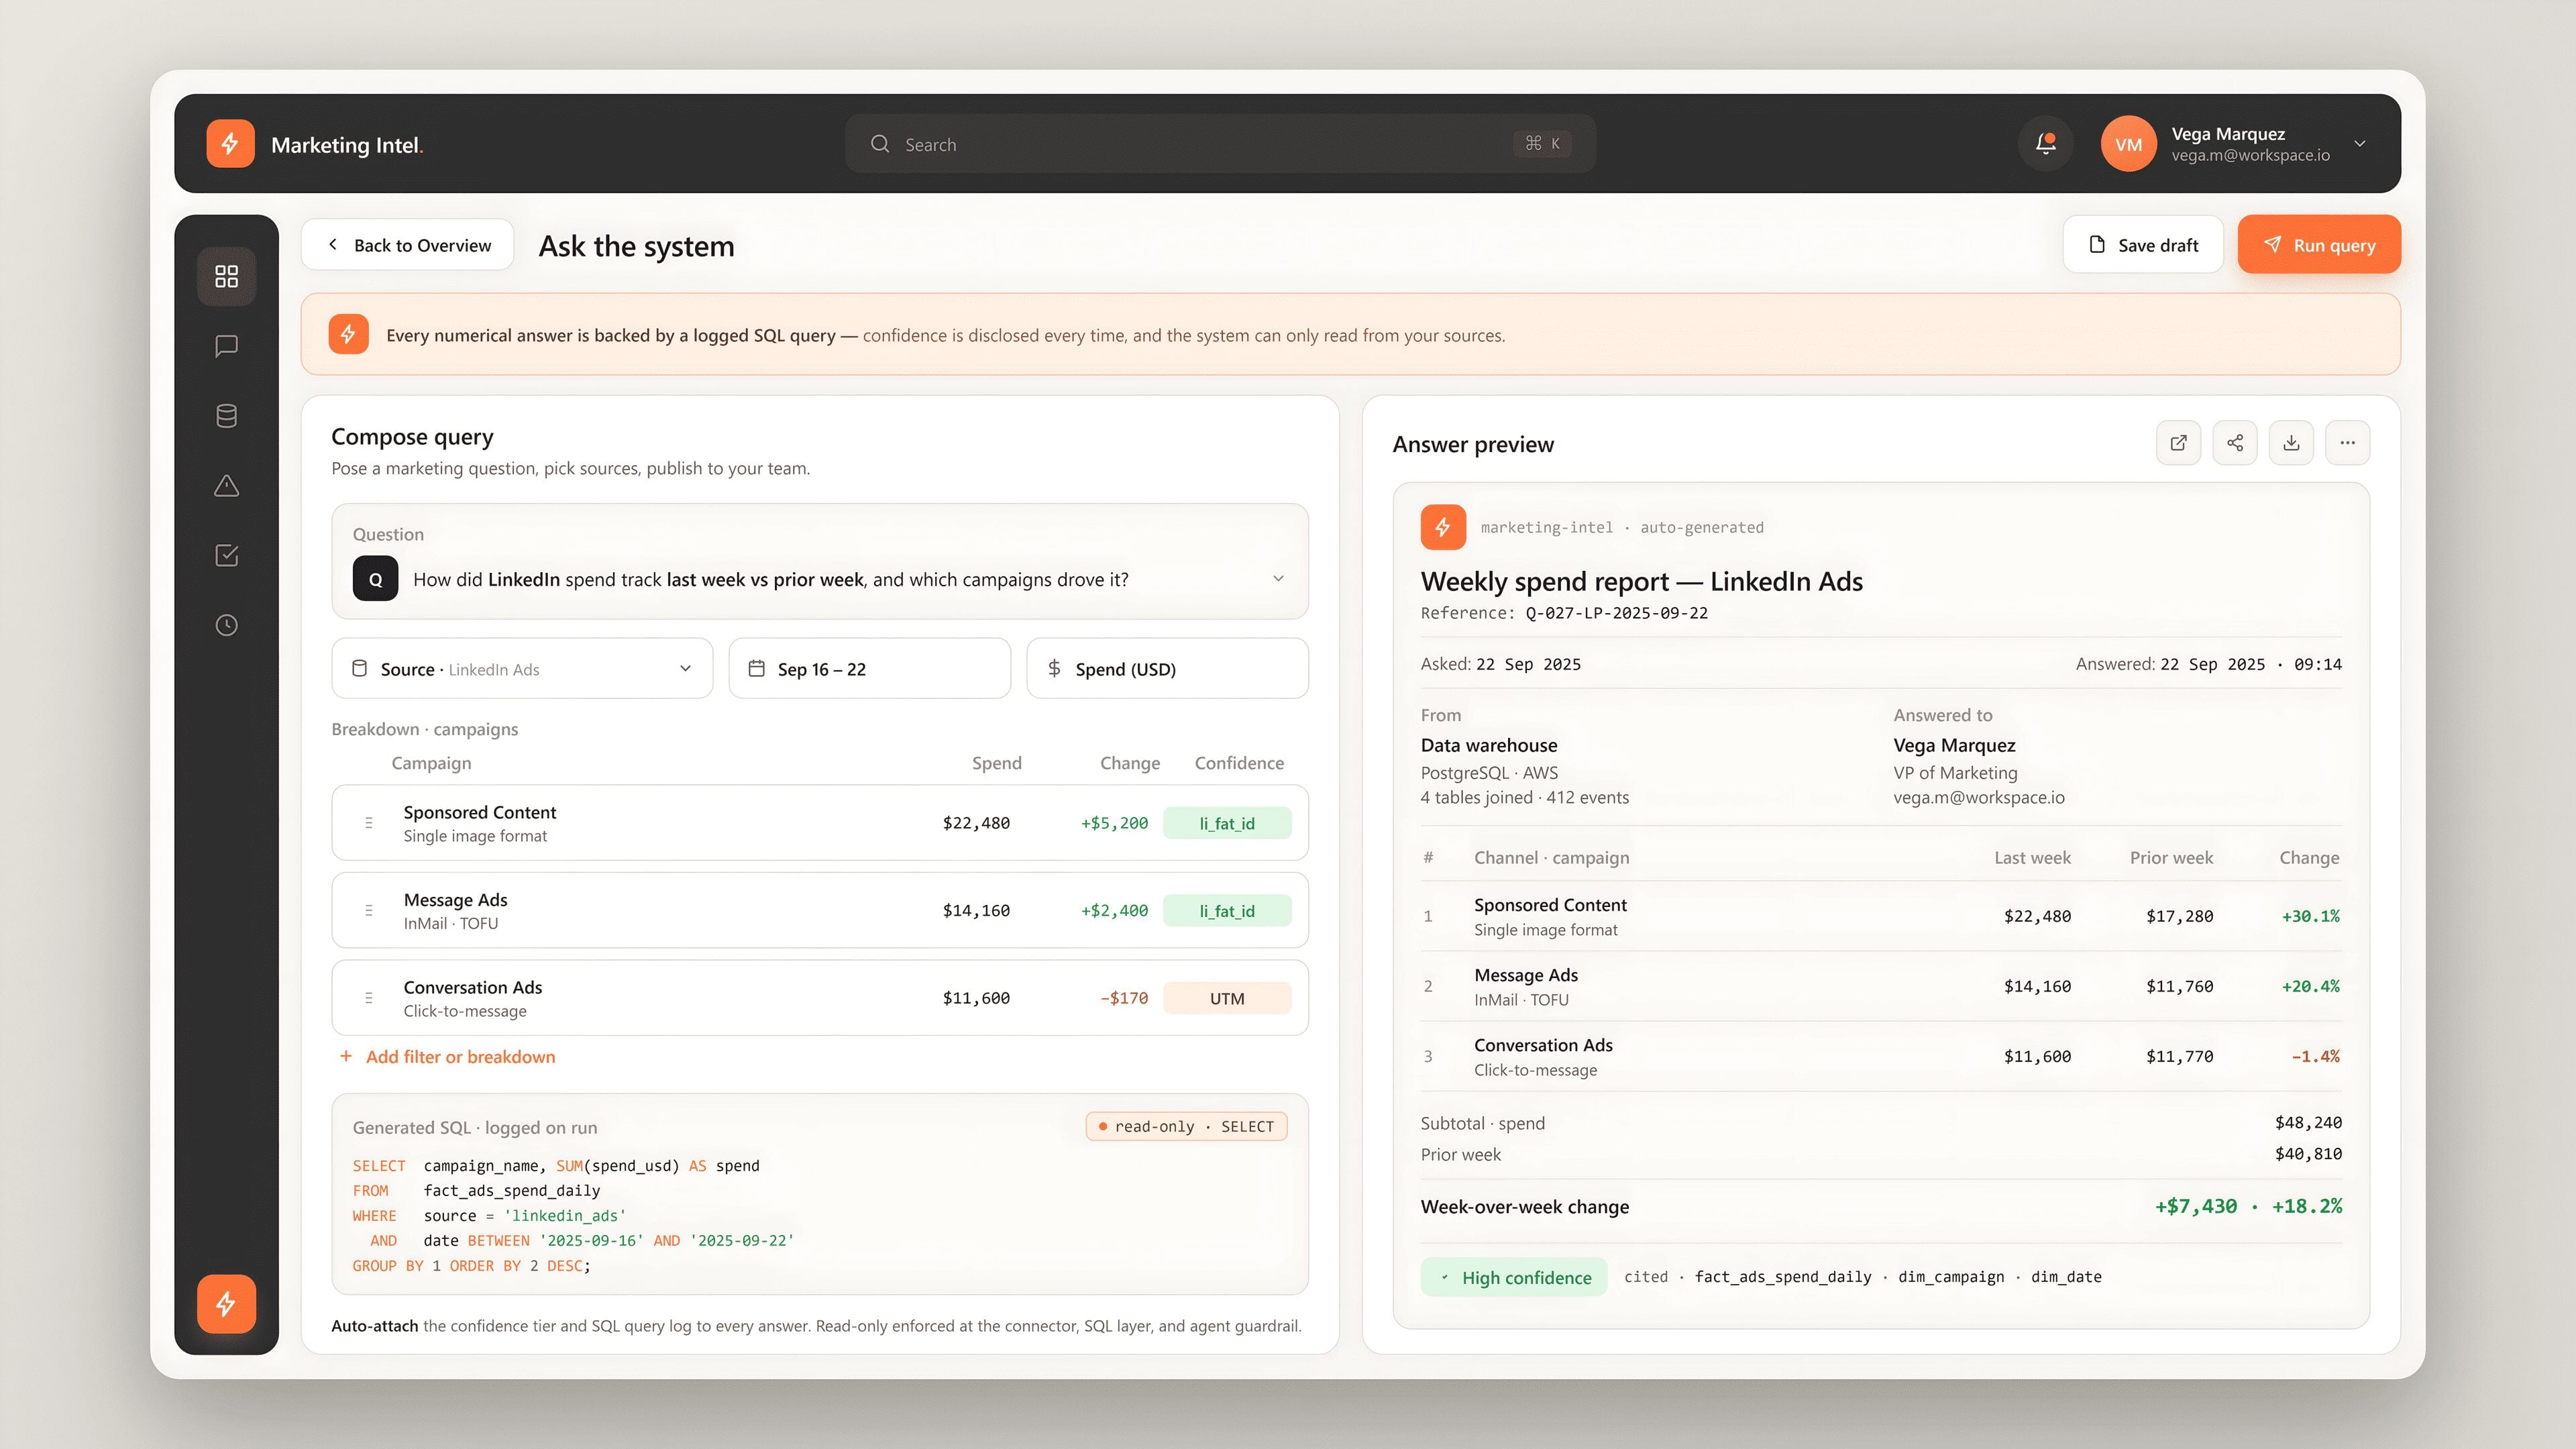Click Save draft
The image size is (2576, 1449).
pos(2143,245)
